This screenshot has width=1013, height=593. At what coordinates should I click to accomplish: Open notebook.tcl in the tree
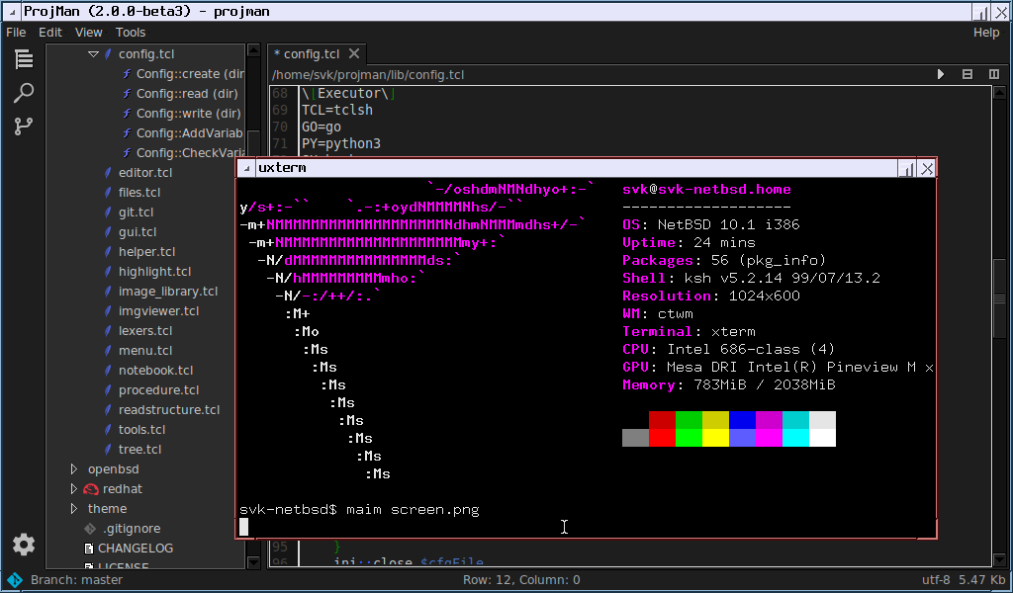click(x=155, y=371)
